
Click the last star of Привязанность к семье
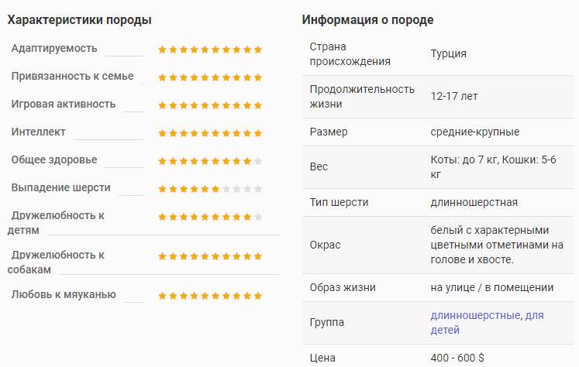point(258,77)
